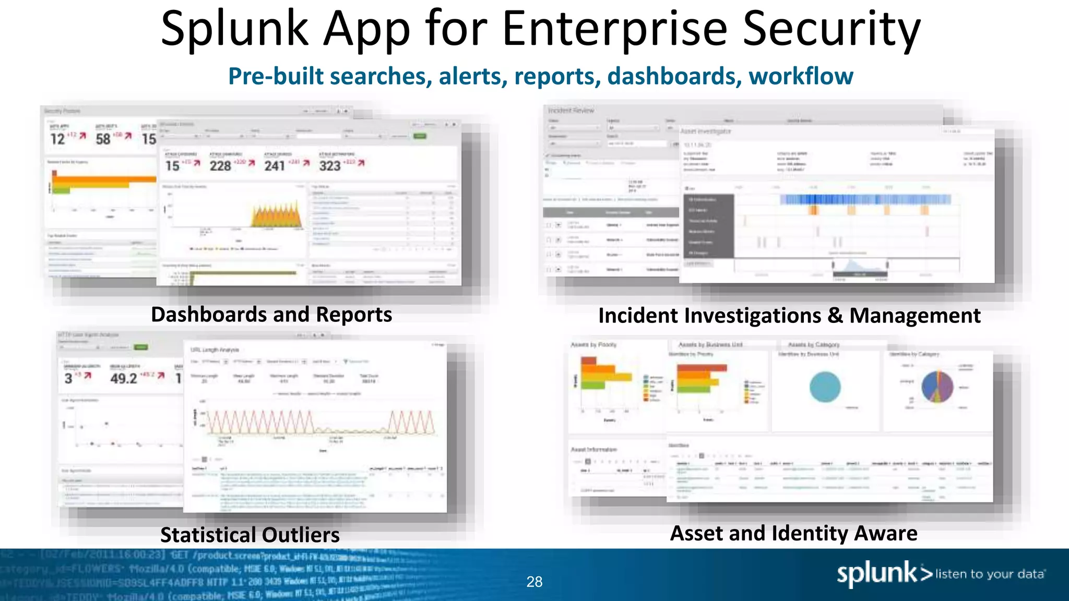Click the right handle of Asset Investigator time range
The width and height of the screenshot is (1069, 601).
887,266
